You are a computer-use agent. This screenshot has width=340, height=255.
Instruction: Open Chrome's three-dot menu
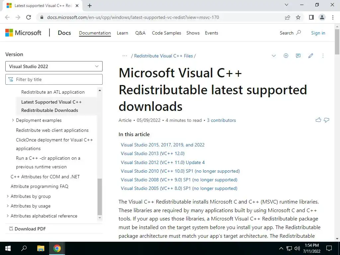(333, 17)
